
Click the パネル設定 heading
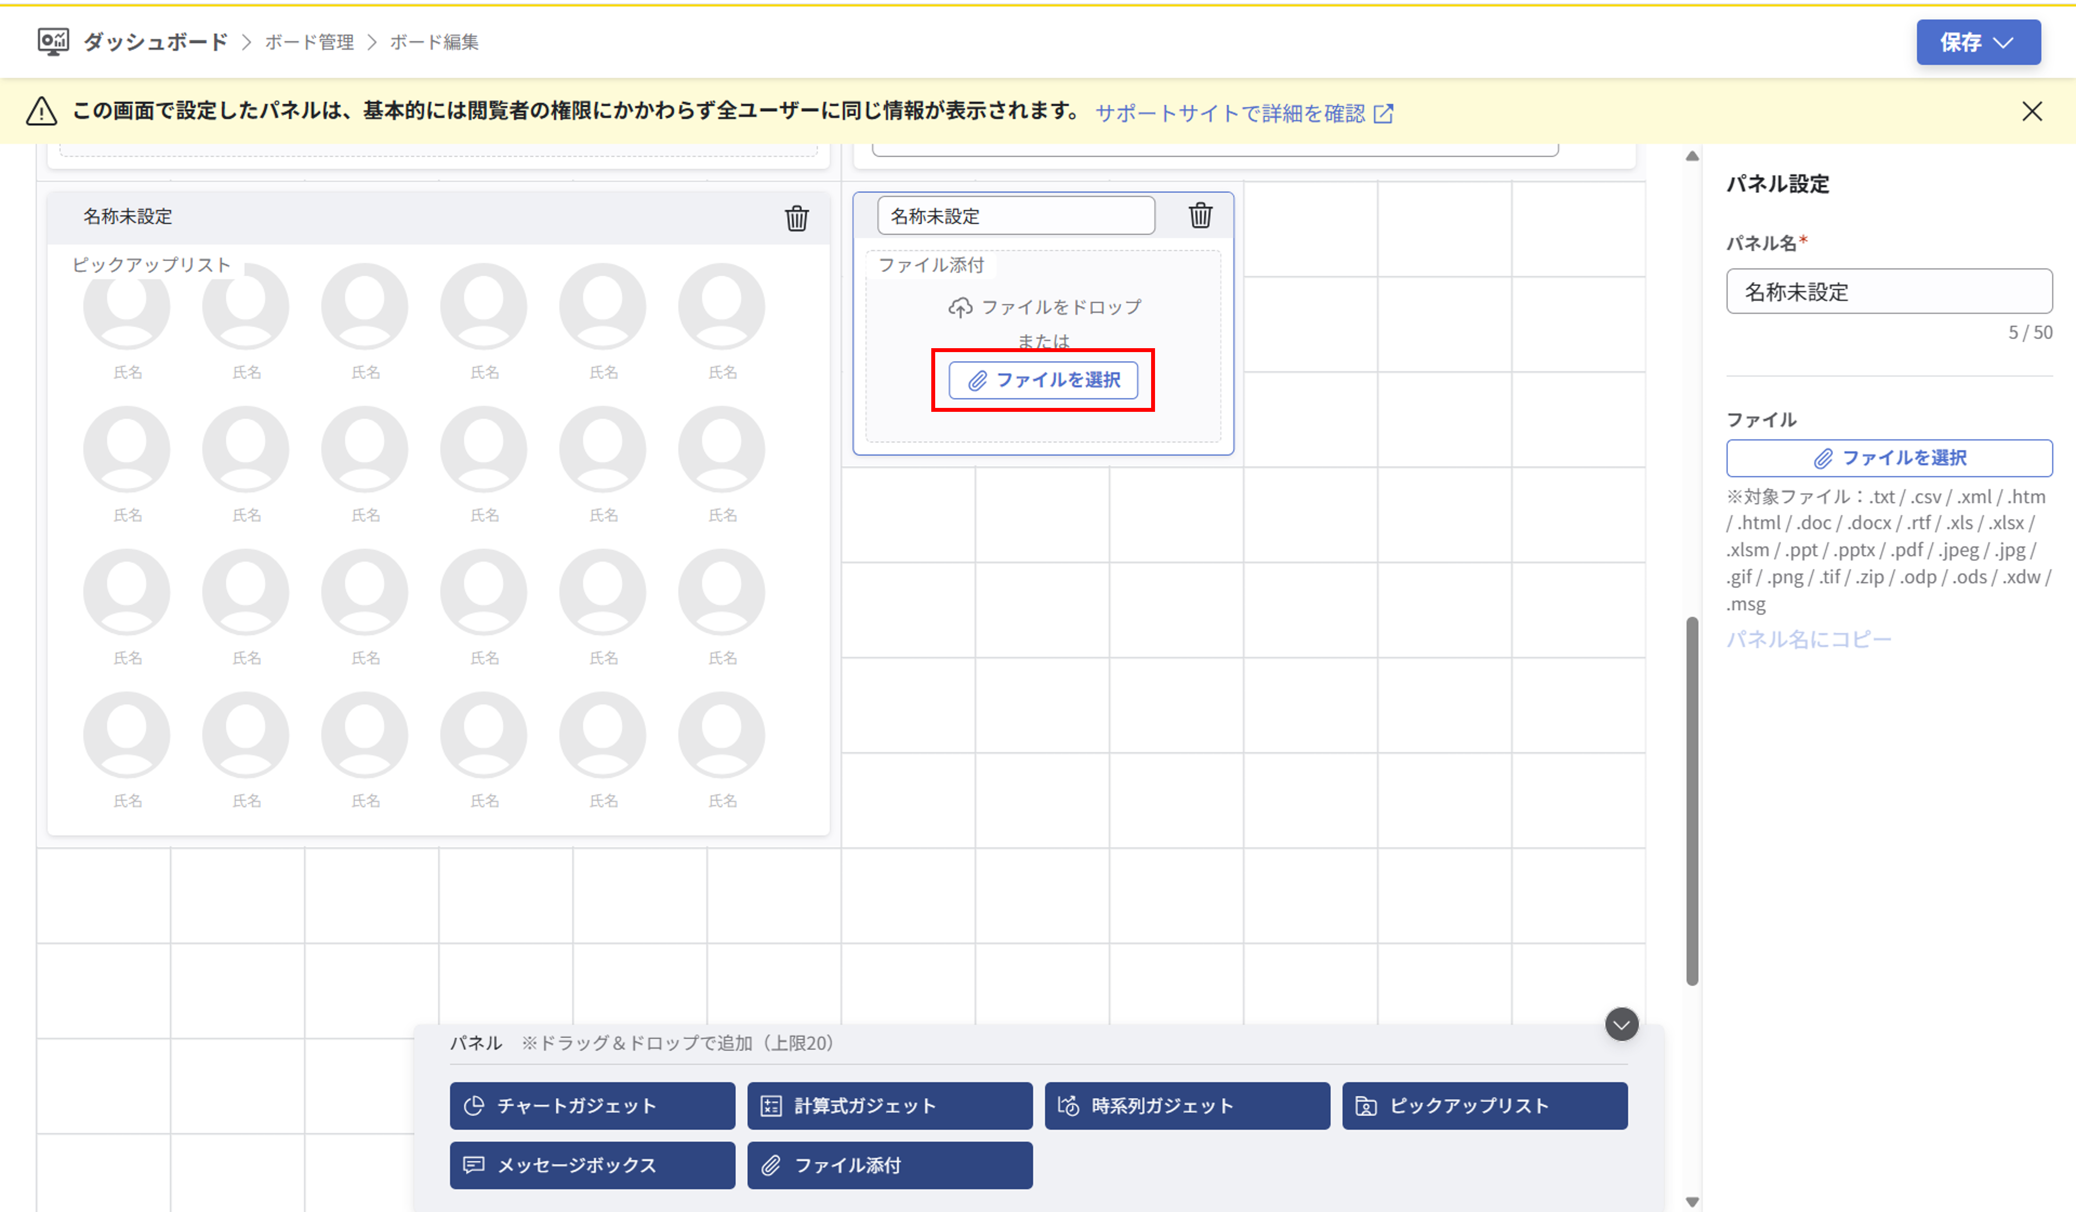click(1778, 184)
